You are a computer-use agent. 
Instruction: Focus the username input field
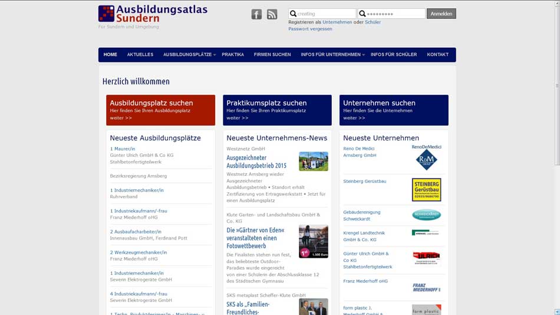(x=322, y=14)
